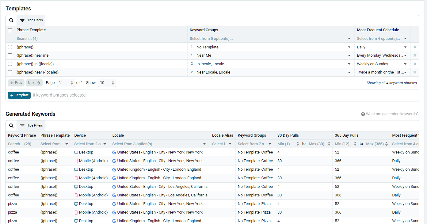The height and width of the screenshot is (224, 427).
Task: Go to the Next page
Action: coord(34,83)
